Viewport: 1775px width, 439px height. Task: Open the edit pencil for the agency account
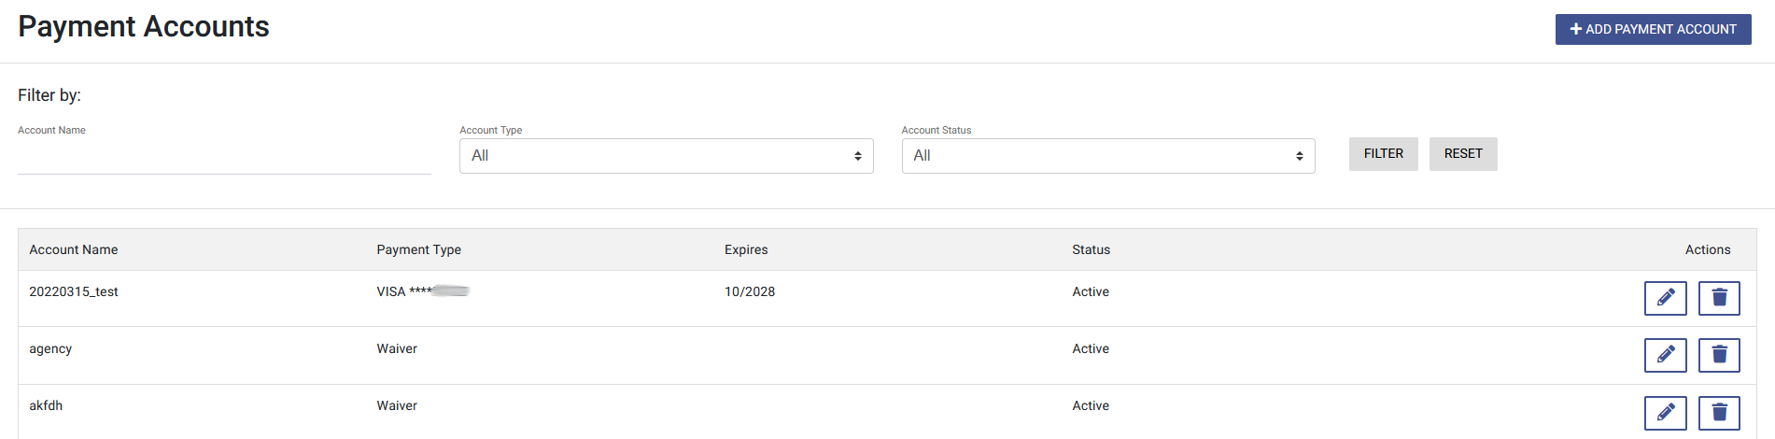(1665, 355)
